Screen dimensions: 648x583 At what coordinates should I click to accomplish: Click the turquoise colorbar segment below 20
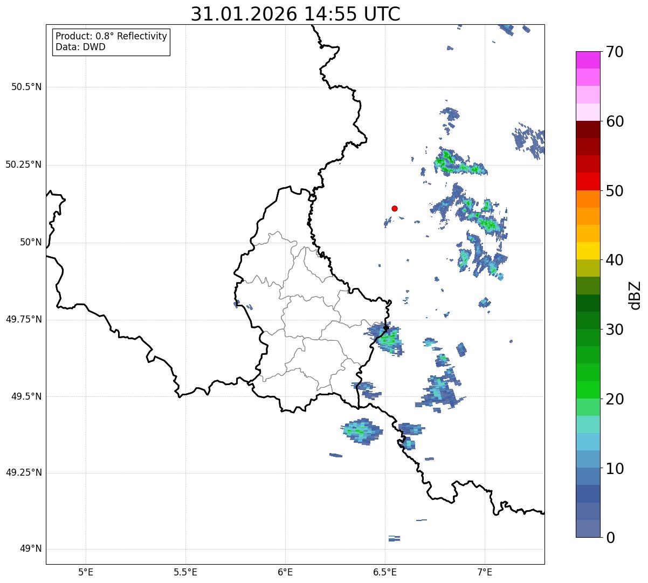pos(588,424)
